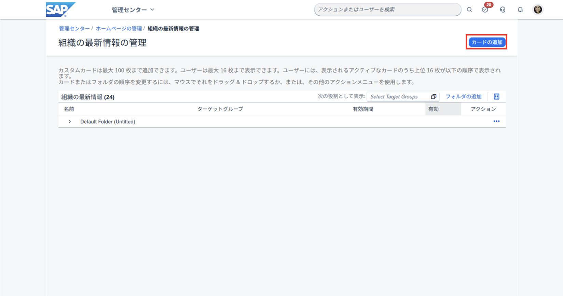Screen dimensions: 563x296
Task: Open the table settings icon
Action: click(496, 97)
